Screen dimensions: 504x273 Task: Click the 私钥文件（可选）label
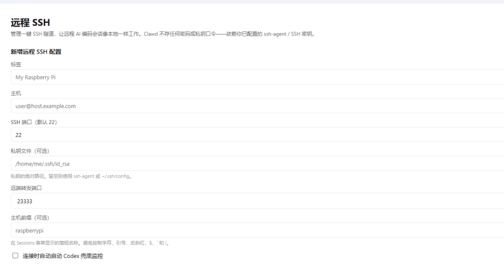coord(30,151)
